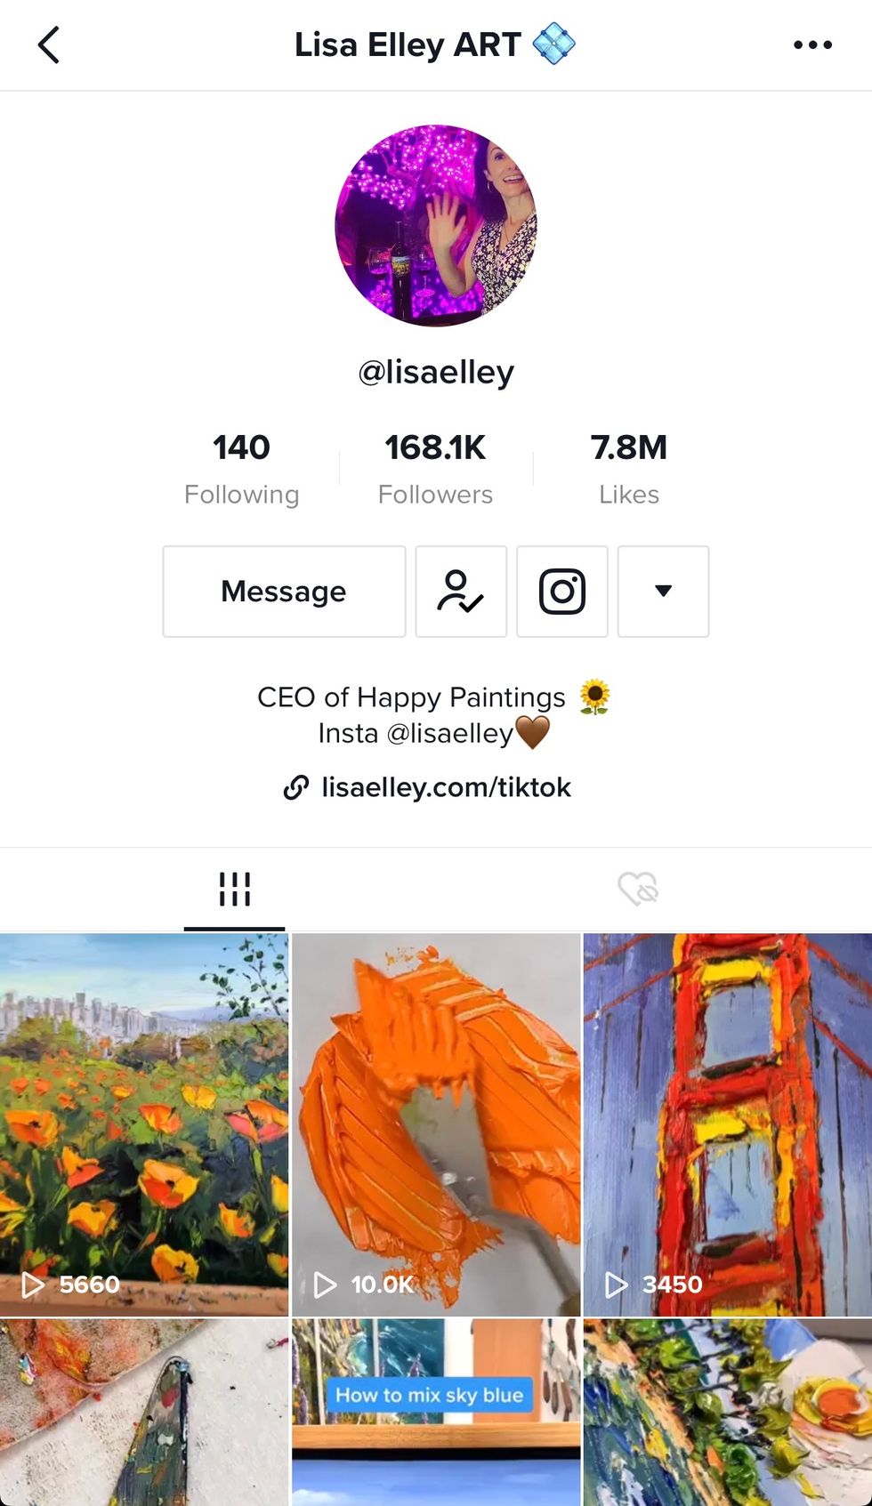Open the lisaelley.com/tiktok link
The height and width of the screenshot is (1506, 872).
(446, 787)
